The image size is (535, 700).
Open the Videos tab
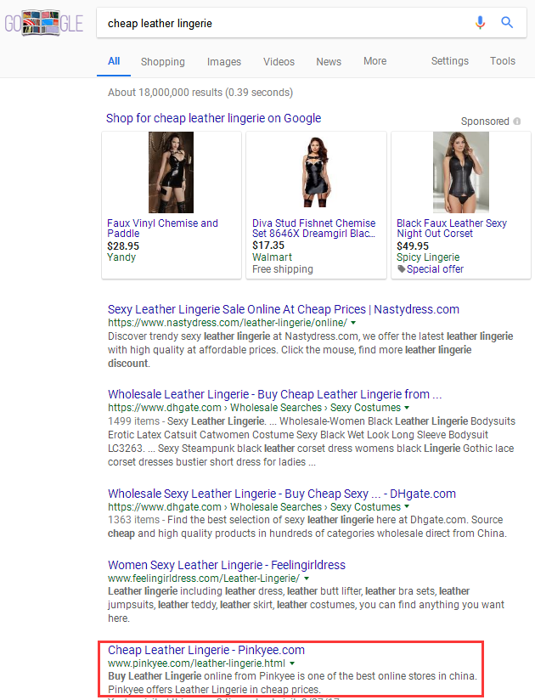tap(279, 62)
